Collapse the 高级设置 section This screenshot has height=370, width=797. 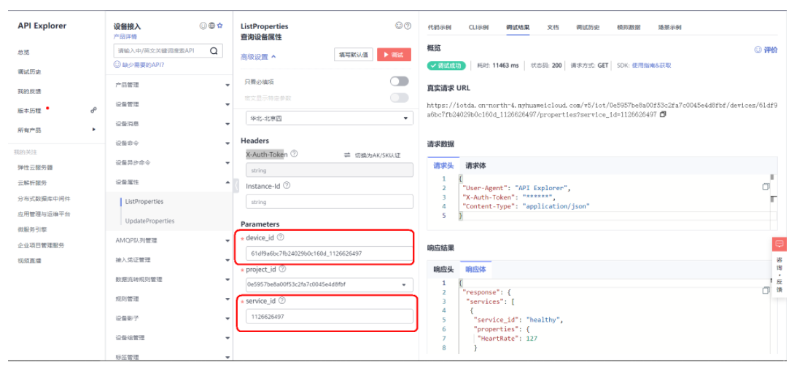point(258,57)
